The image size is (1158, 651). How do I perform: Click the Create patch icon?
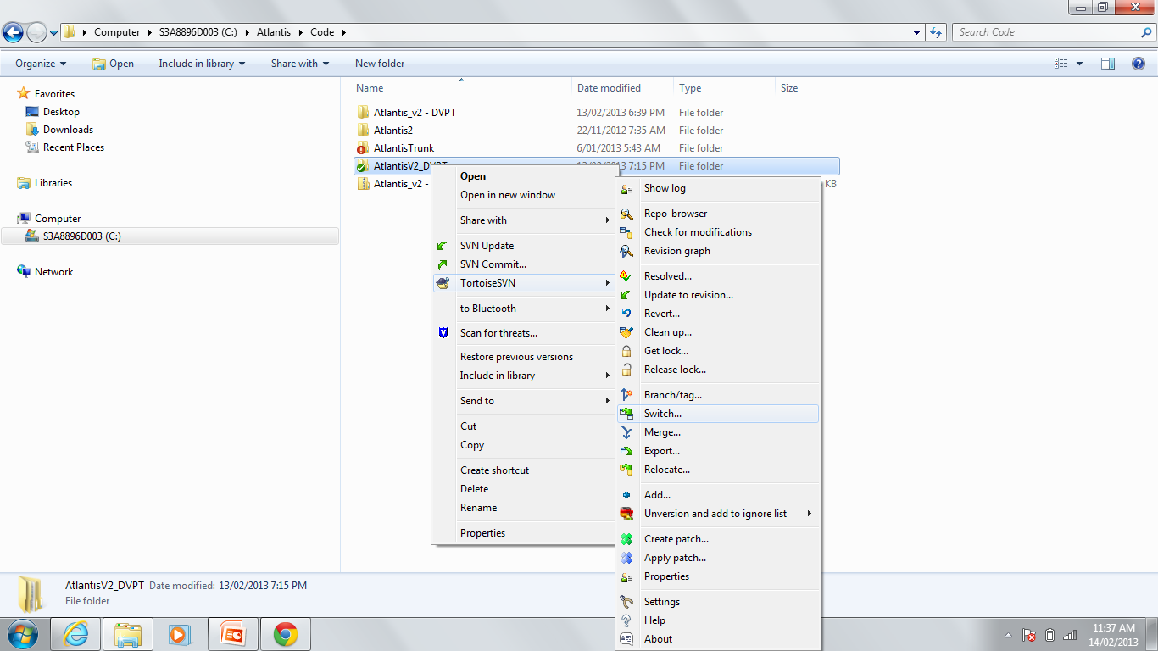tap(626, 539)
